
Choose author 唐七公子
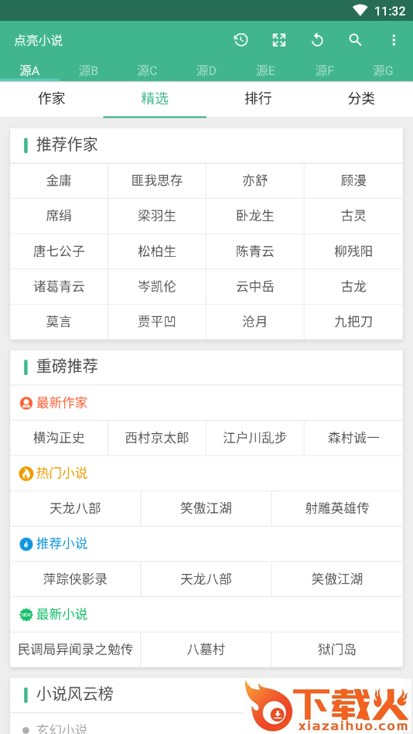point(59,251)
